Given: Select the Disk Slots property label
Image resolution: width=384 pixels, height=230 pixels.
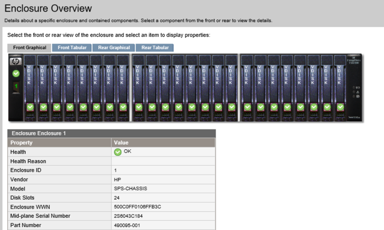Looking at the screenshot, I should click(x=22, y=198).
